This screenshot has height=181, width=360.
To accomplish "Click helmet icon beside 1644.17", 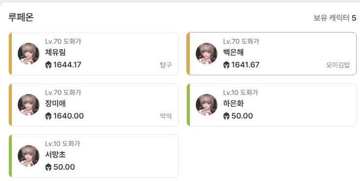I will point(48,65).
